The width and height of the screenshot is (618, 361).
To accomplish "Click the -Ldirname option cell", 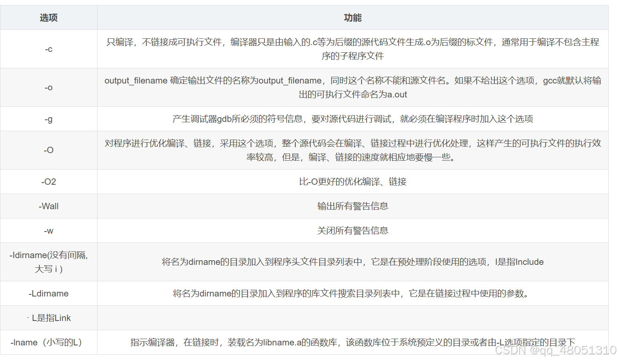I will pyautogui.click(x=48, y=293).
